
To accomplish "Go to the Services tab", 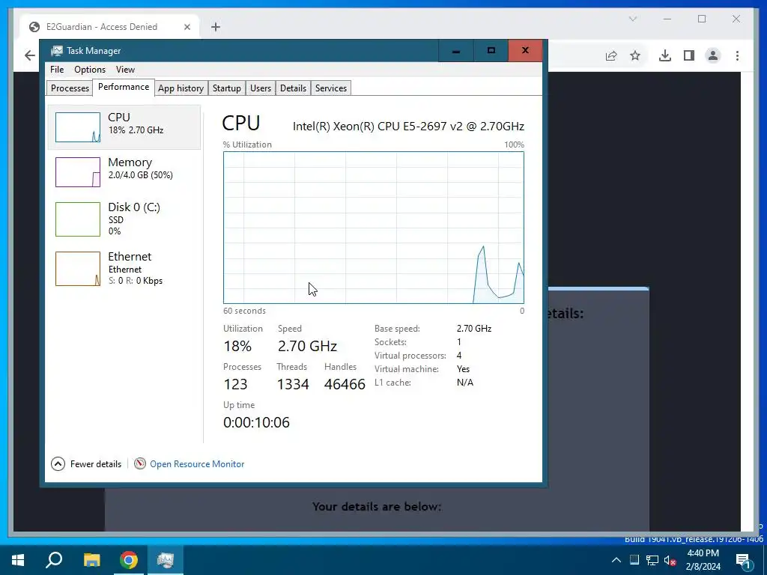I will pyautogui.click(x=330, y=88).
